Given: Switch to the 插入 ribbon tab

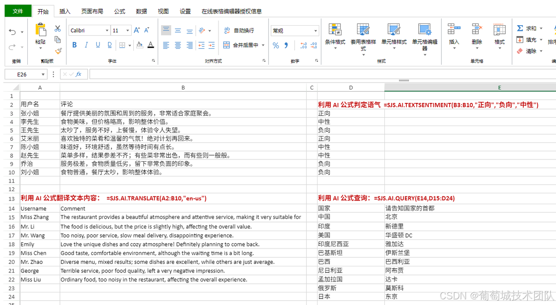Looking at the screenshot, I should 65,11.
